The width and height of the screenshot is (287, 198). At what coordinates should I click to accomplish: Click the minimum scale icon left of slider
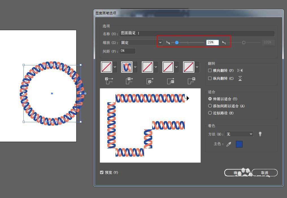coord(168,43)
